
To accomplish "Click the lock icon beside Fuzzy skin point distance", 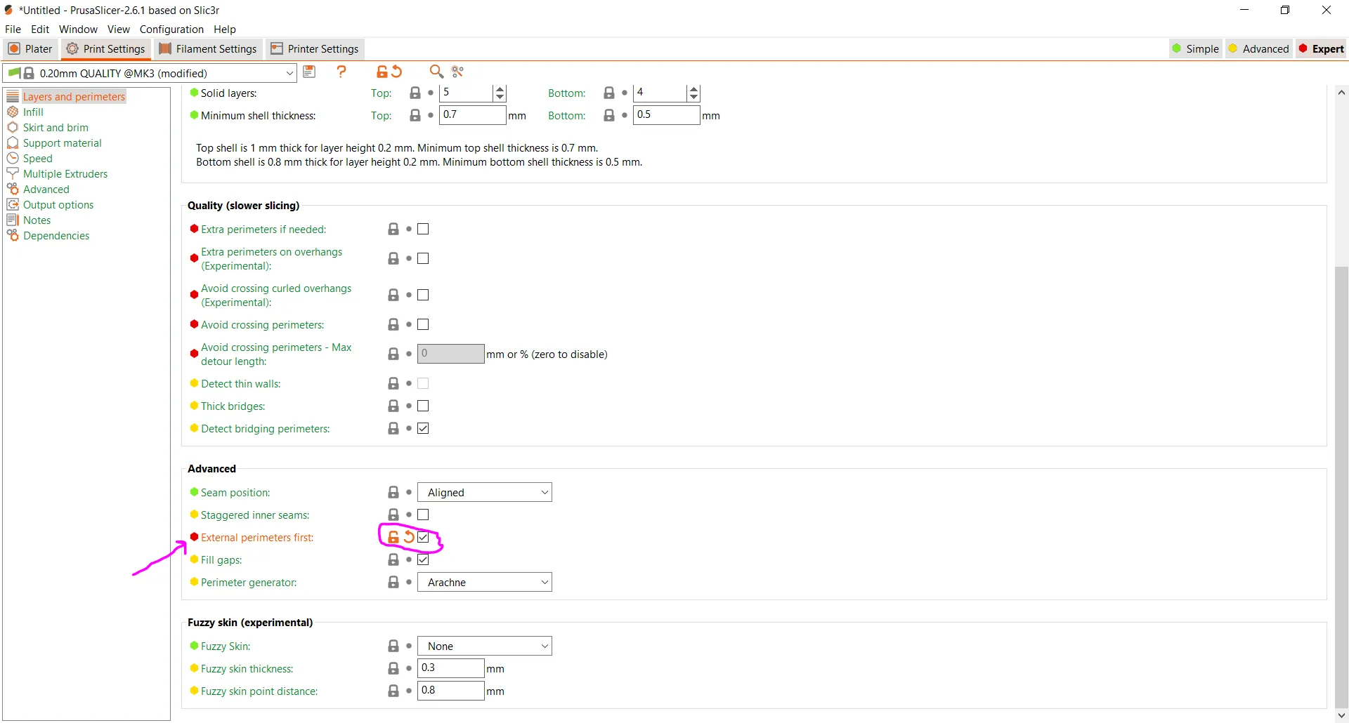I will [x=393, y=691].
